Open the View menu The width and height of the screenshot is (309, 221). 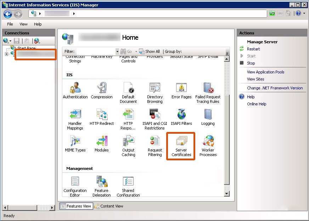(x=23, y=24)
